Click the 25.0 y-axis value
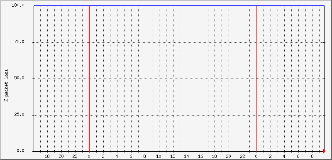The image size is (332, 160). [x=20, y=115]
